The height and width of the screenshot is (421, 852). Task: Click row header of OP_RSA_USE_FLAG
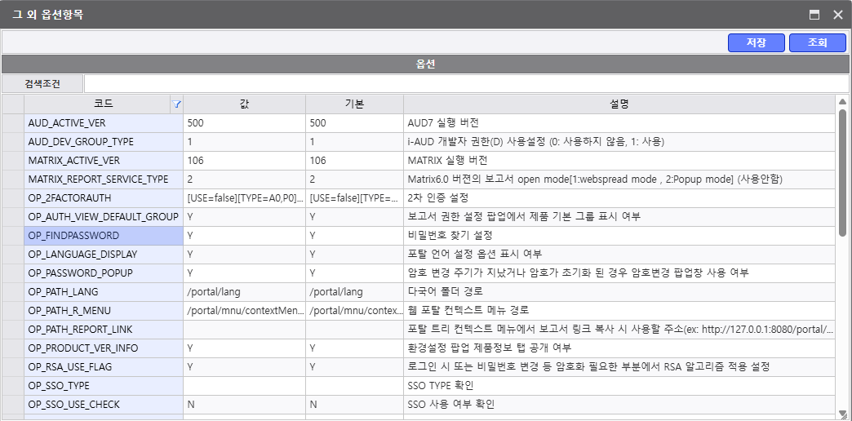point(13,367)
